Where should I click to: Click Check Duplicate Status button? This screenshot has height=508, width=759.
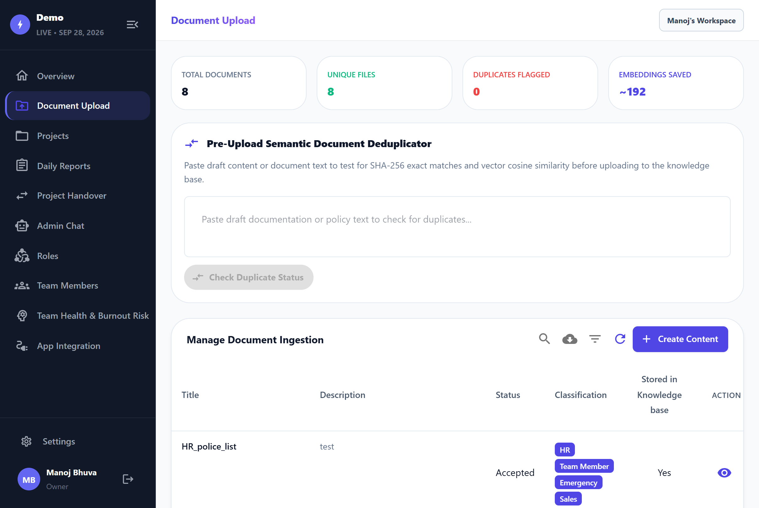coord(249,277)
